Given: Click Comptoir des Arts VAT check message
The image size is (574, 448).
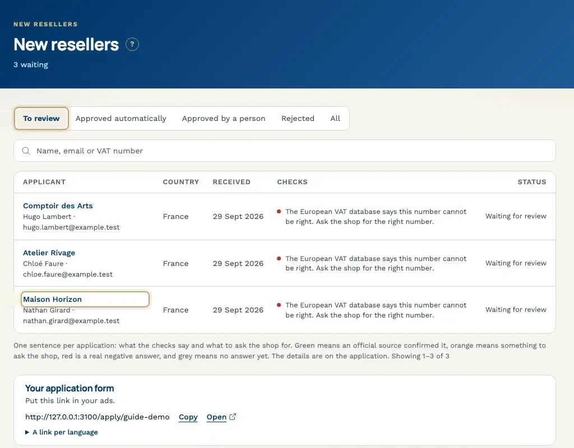Looking at the screenshot, I should click(x=376, y=217).
